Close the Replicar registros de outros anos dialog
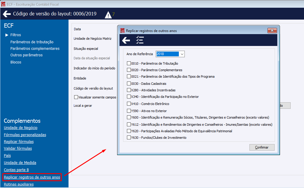Image resolution: width=304 pixels, height=188 pixels. (x=272, y=31)
